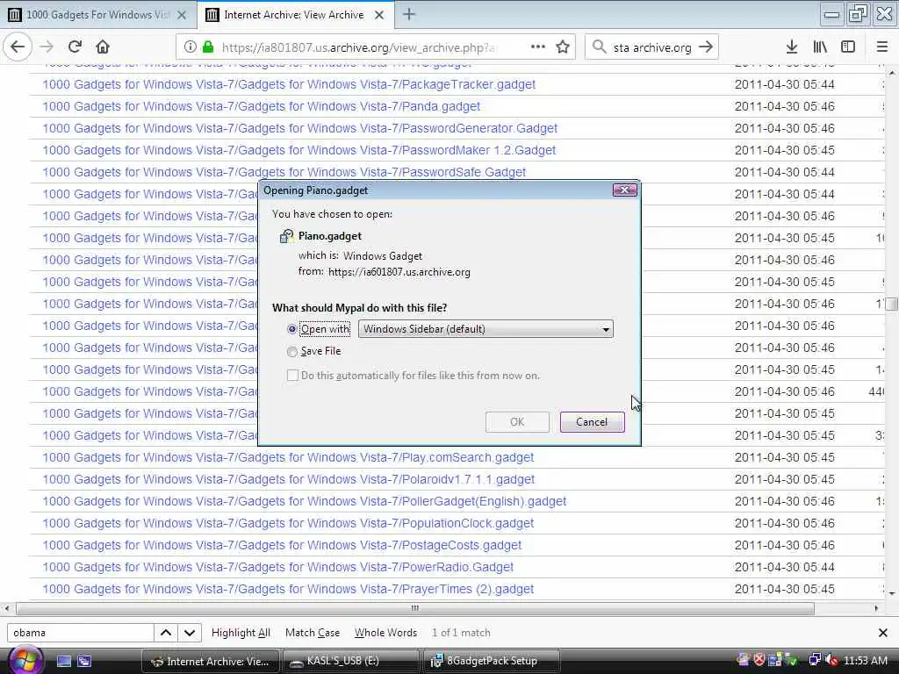Image resolution: width=899 pixels, height=674 pixels.
Task: Toggle Whole Words in find bar
Action: [x=386, y=633]
